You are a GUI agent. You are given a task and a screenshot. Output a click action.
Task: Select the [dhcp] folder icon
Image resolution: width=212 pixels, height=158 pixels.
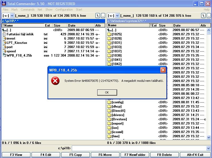pyautogui.click(x=109, y=106)
